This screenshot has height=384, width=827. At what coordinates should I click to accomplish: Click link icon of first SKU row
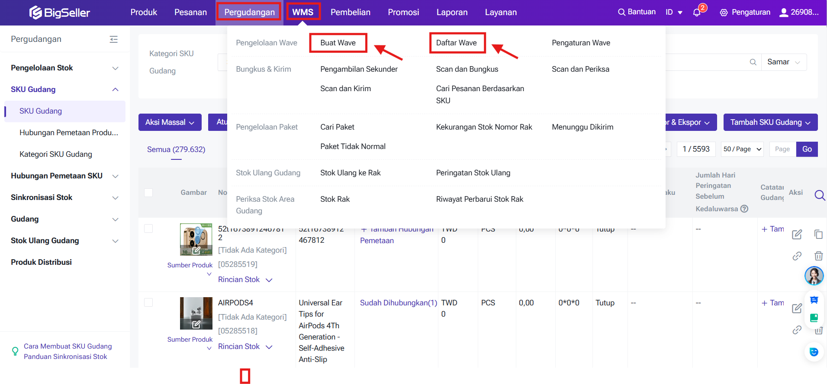click(x=797, y=256)
